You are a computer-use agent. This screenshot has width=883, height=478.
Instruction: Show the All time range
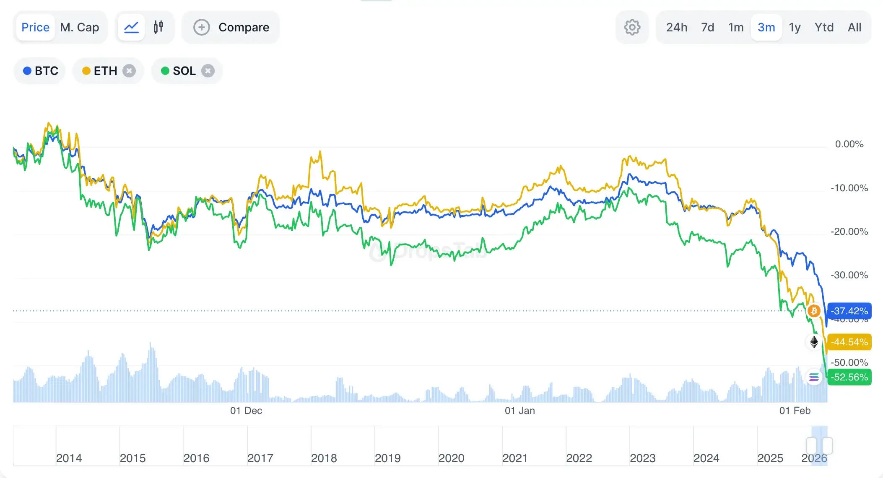tap(854, 28)
